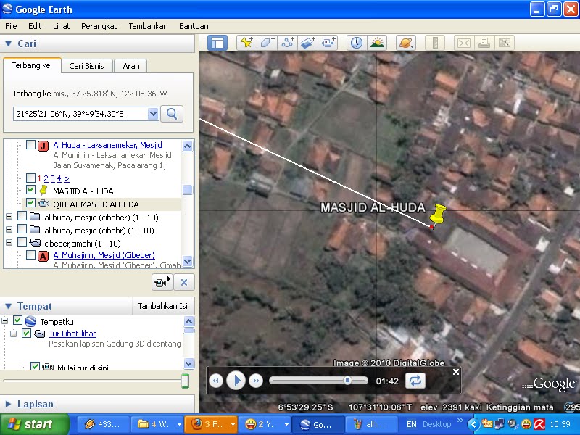This screenshot has height=435, width=580.
Task: Collapse the Tempatku tree node
Action: [x=4, y=320]
